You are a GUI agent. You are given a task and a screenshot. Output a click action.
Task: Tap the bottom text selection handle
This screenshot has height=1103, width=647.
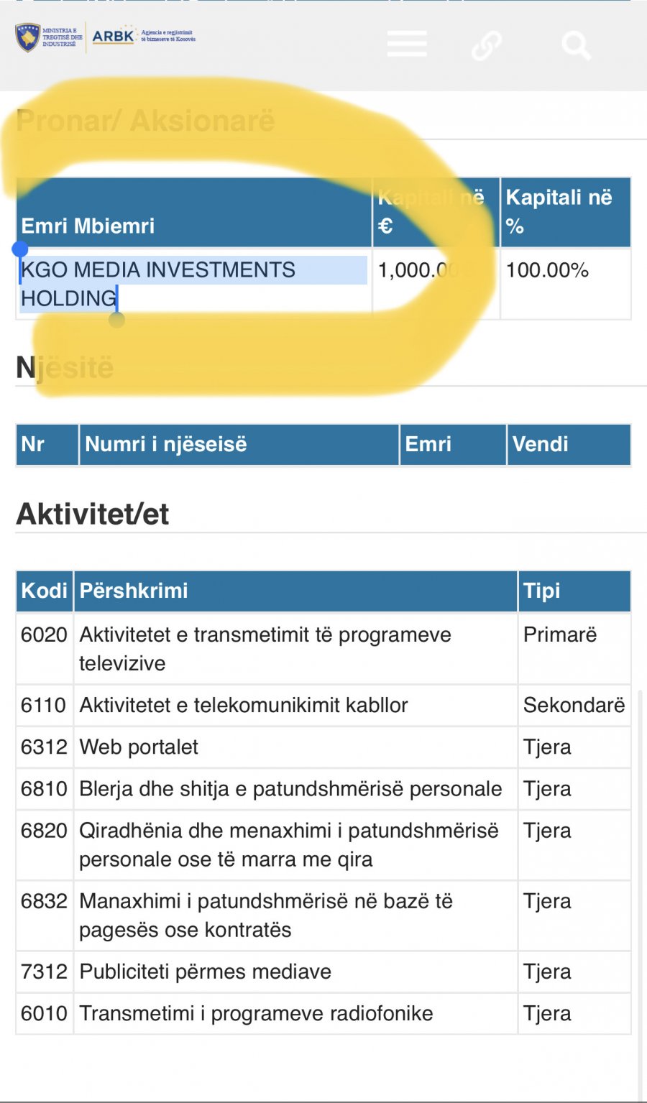[x=116, y=319]
